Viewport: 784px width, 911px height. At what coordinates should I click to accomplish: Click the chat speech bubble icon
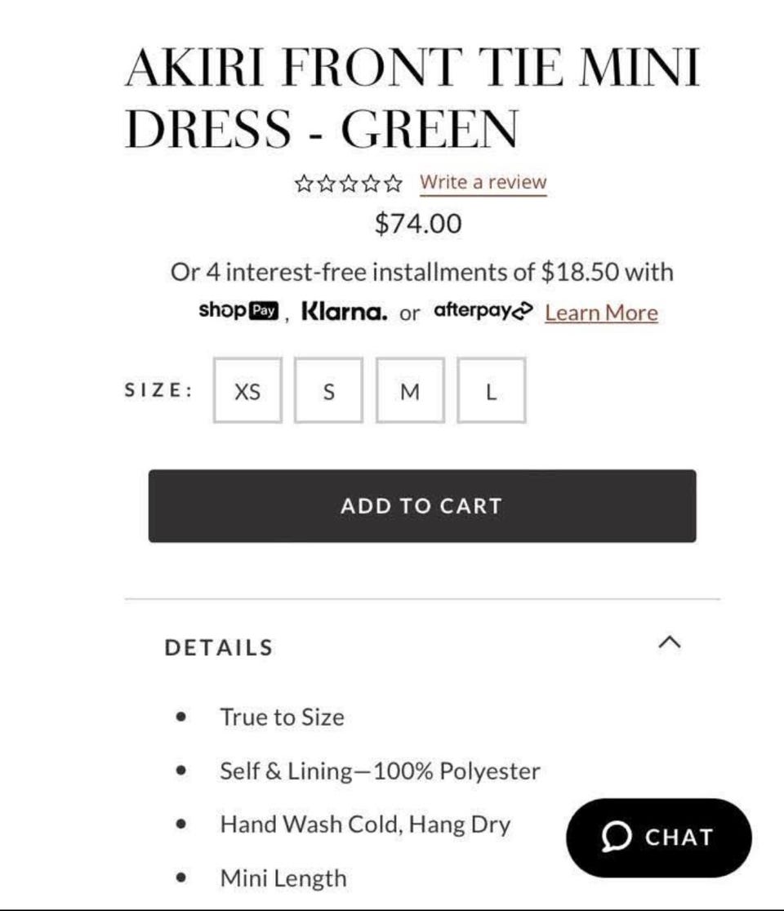(617, 838)
